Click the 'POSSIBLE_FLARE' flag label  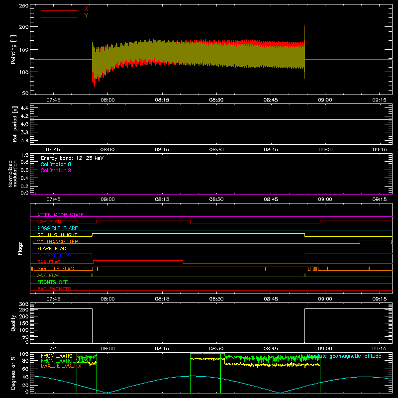pos(57,228)
